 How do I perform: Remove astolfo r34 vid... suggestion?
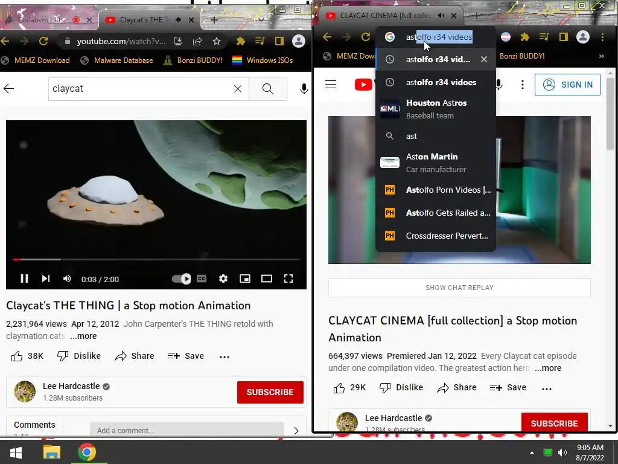coord(484,59)
